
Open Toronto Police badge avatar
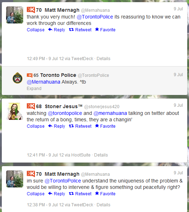pyautogui.click(x=17, y=78)
